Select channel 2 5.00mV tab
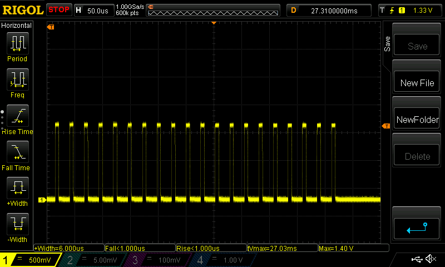This screenshot has width=445, height=267. (x=92, y=260)
